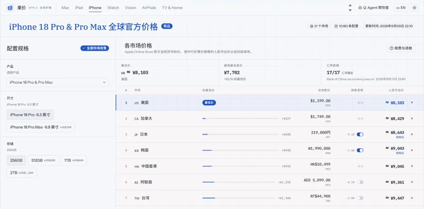Expand the iPhone 18 Pro & Pro Max product dropdown

[x=58, y=83]
